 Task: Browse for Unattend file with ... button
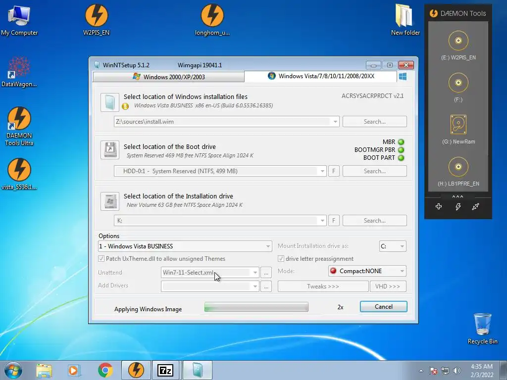(266, 273)
